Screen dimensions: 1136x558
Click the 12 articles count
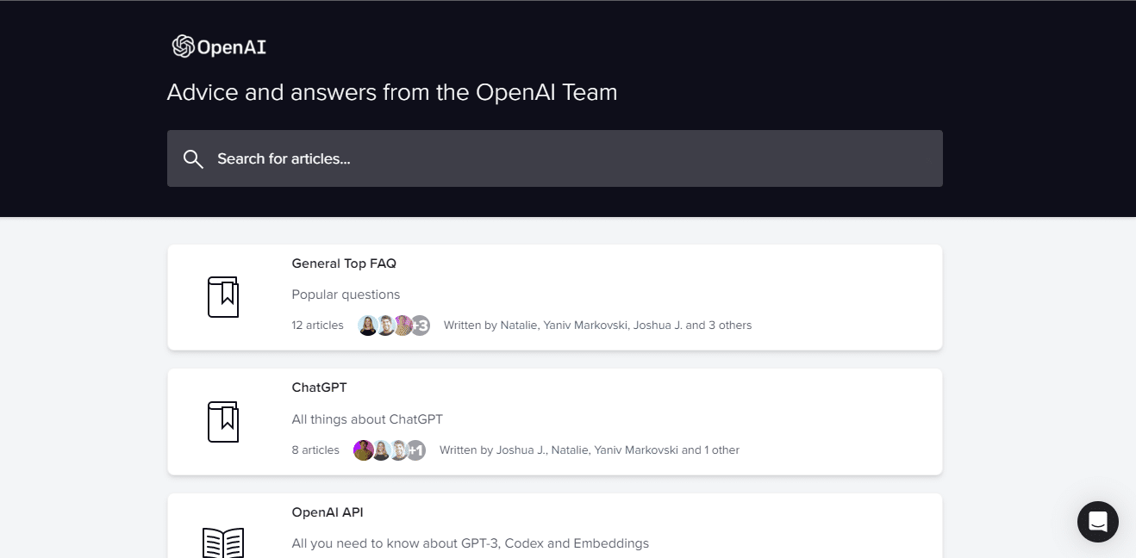(x=317, y=325)
